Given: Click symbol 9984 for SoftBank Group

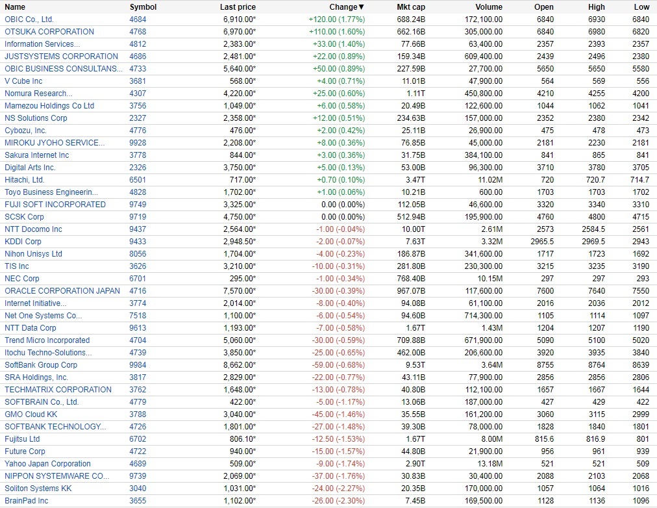Looking at the screenshot, I should (138, 365).
